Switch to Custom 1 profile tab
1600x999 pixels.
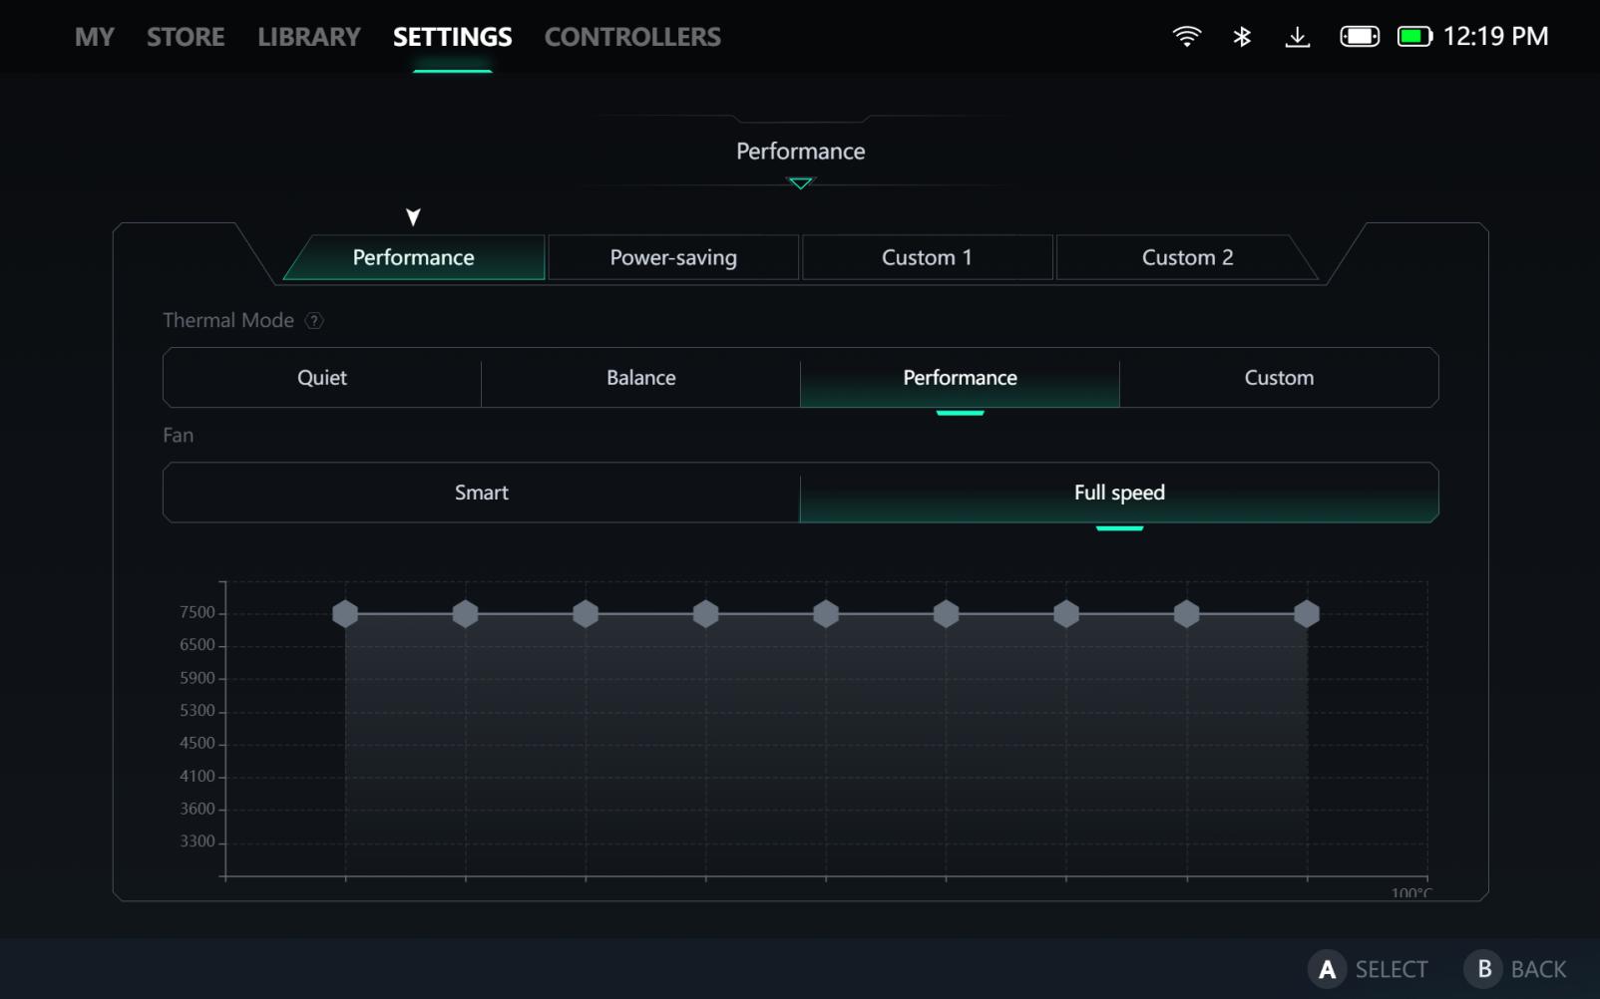coord(927,258)
